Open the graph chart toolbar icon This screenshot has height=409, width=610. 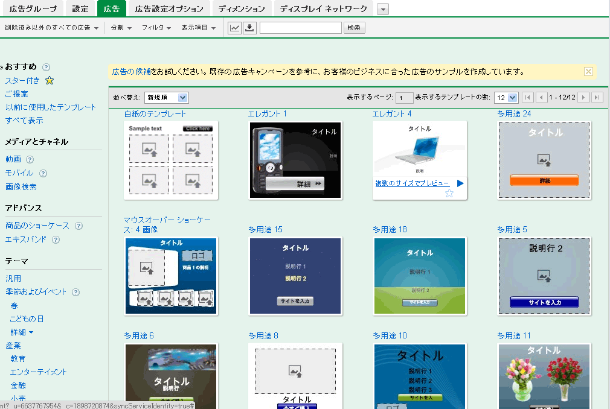click(x=234, y=28)
